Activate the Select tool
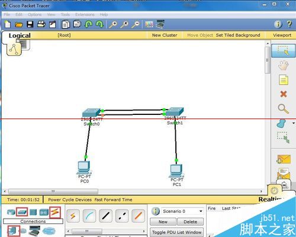296x237 pixels. pyautogui.click(x=284, y=50)
